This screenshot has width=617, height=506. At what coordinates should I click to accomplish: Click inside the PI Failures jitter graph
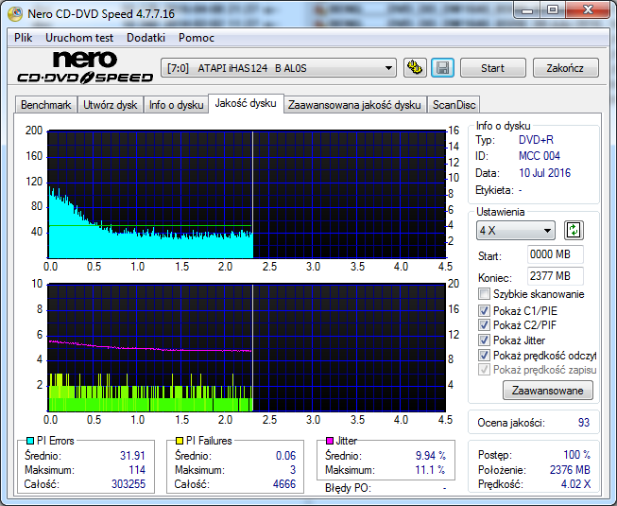click(x=247, y=348)
